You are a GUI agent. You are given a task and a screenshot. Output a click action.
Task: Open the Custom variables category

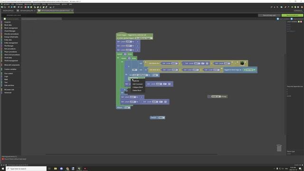pyautogui.click(x=10, y=69)
